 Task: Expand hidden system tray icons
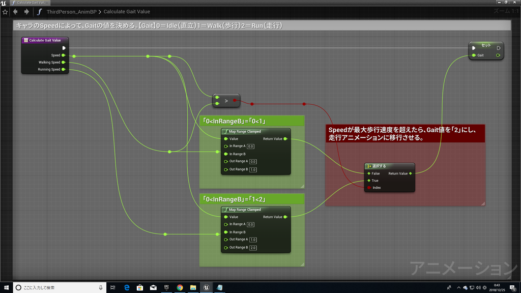pos(458,288)
